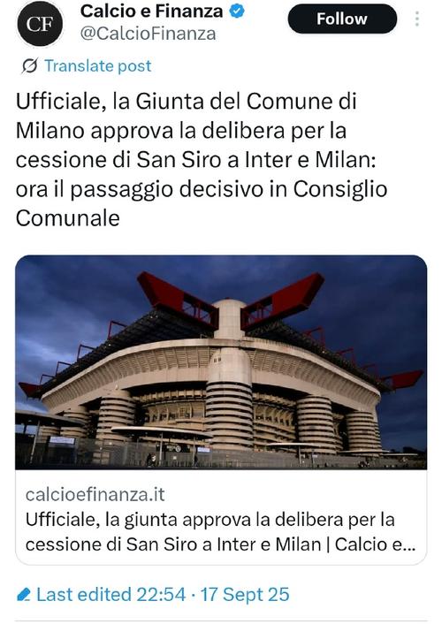This screenshot has height=624, width=442.
Task: Click the Translate post link
Action: click(x=97, y=65)
